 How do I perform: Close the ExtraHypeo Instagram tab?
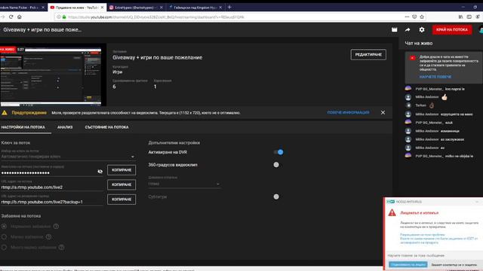pos(161,8)
